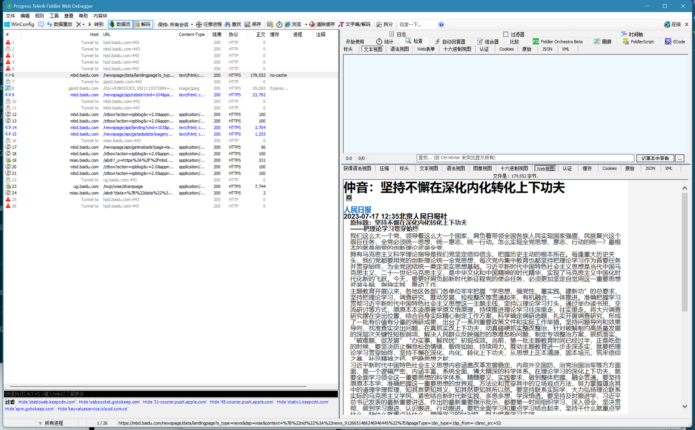Viewport: 695px width, 430px height.
Task: Toggle the Stream (数据流) button
Action: point(120,24)
